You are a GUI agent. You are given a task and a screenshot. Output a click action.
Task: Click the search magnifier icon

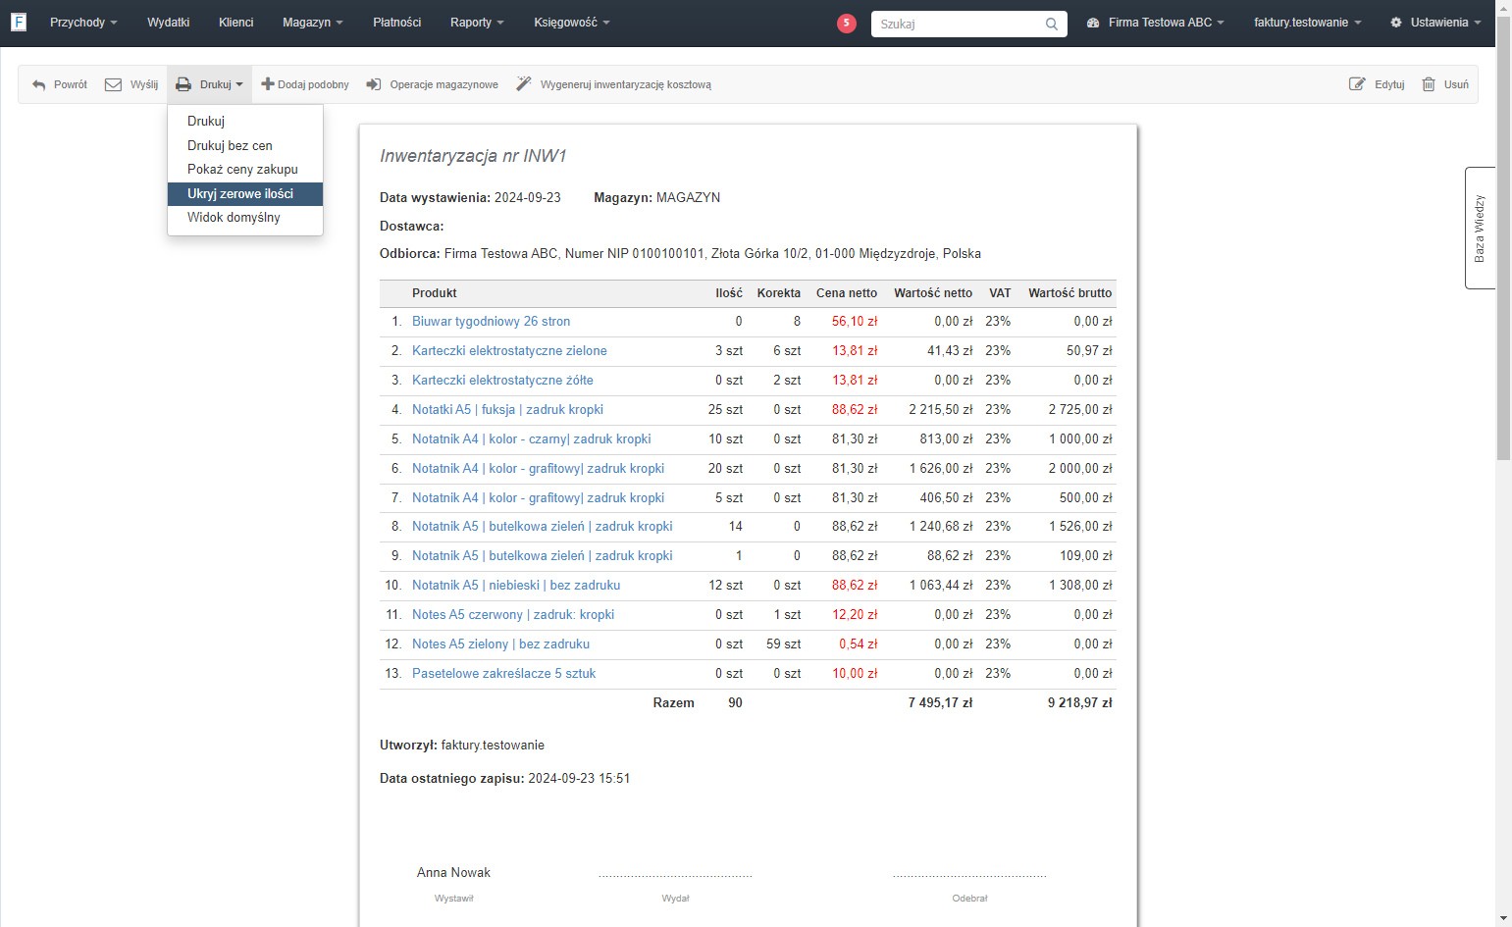(x=1052, y=24)
